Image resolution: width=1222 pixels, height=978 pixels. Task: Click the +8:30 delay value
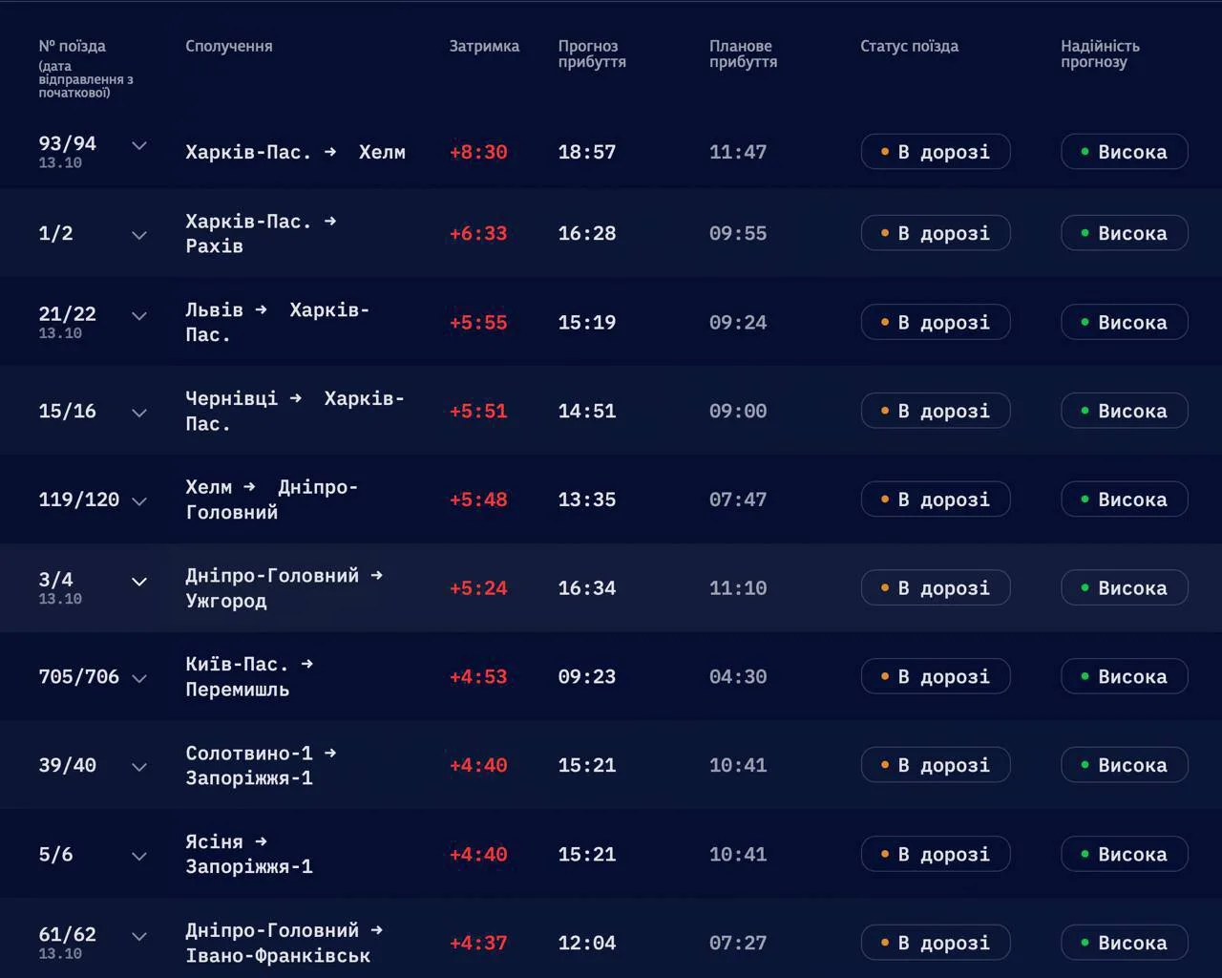[478, 152]
